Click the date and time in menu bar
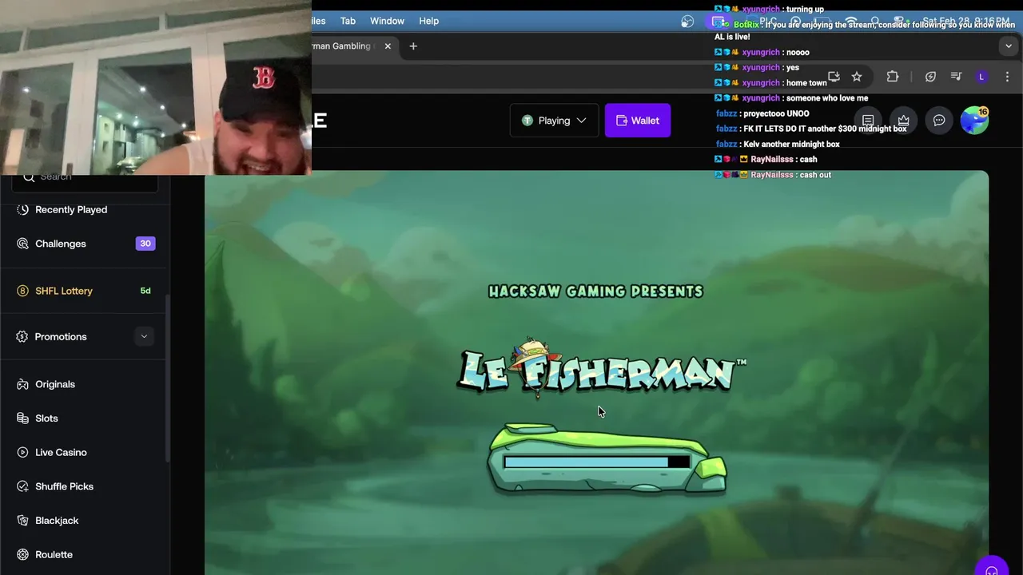 [x=965, y=22]
